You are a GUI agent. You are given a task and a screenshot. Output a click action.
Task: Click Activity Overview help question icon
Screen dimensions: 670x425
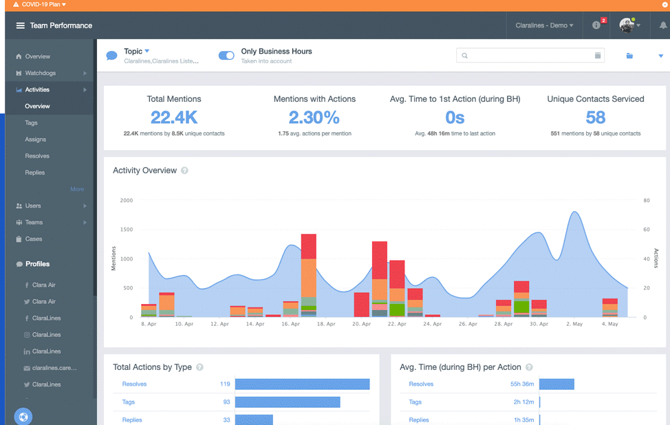click(x=184, y=171)
